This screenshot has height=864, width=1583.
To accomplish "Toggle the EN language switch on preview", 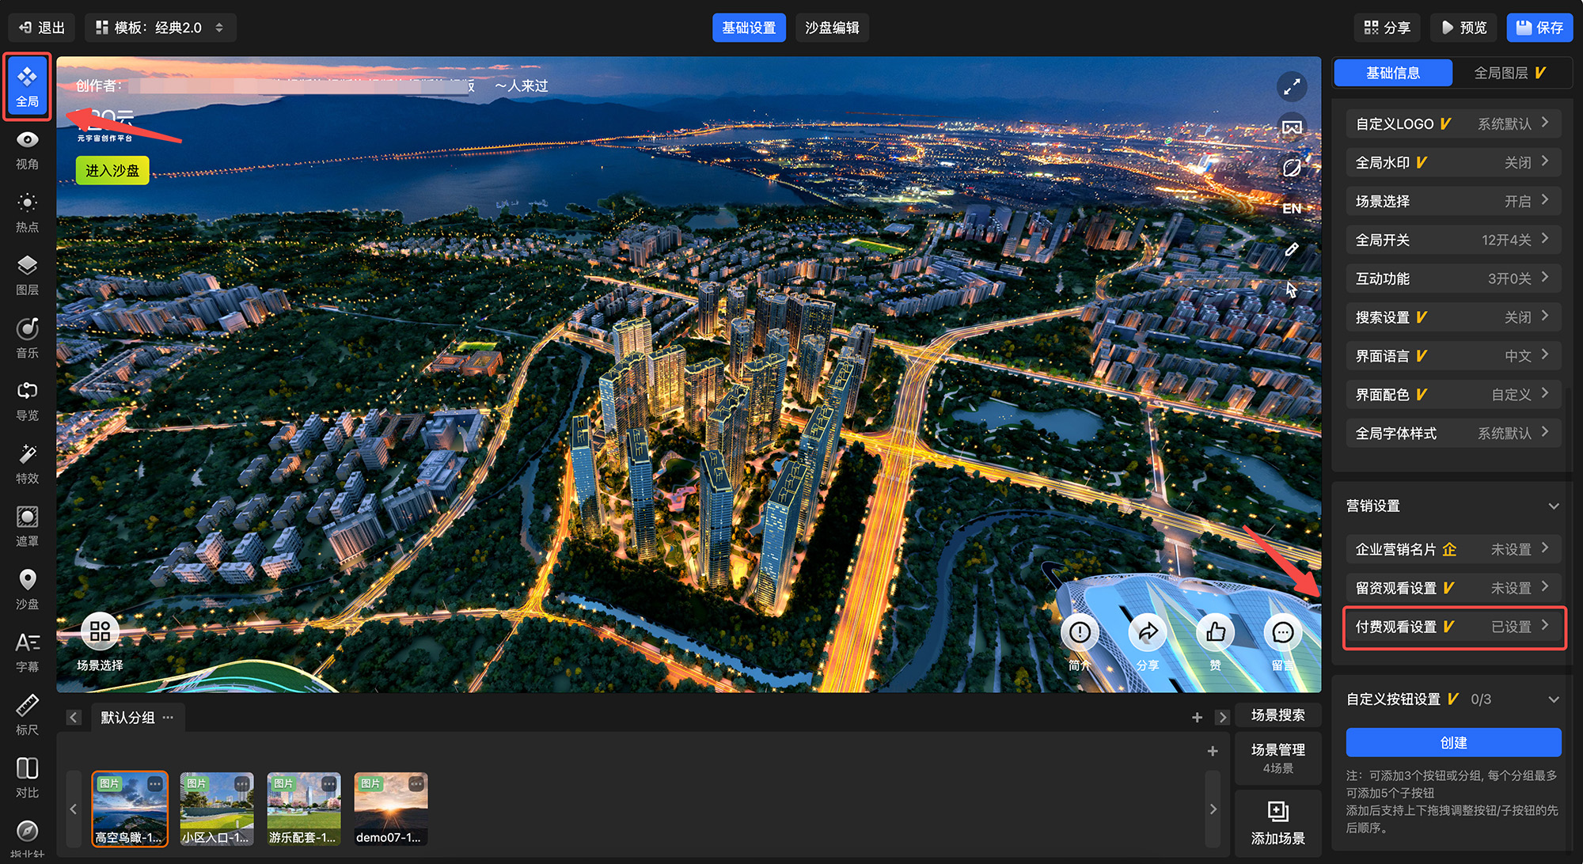I will click(x=1292, y=209).
